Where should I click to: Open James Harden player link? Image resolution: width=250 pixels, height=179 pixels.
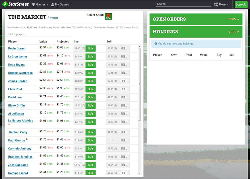tap(18, 81)
